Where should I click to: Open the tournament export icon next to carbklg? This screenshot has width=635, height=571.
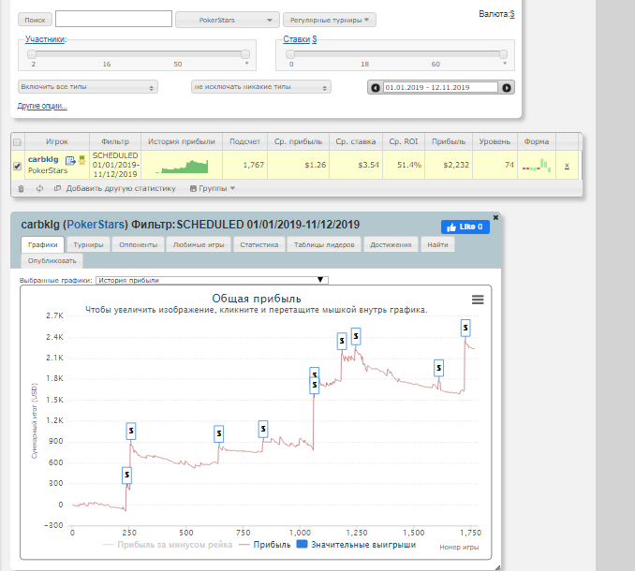click(x=70, y=161)
